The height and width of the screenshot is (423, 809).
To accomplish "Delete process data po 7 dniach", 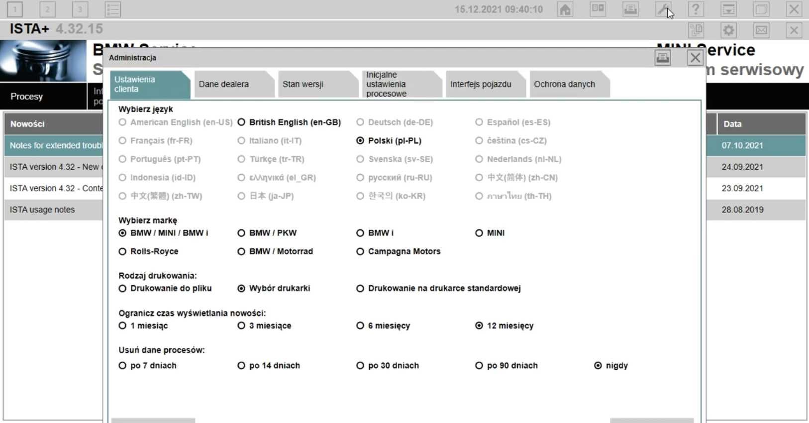I will click(x=148, y=366).
